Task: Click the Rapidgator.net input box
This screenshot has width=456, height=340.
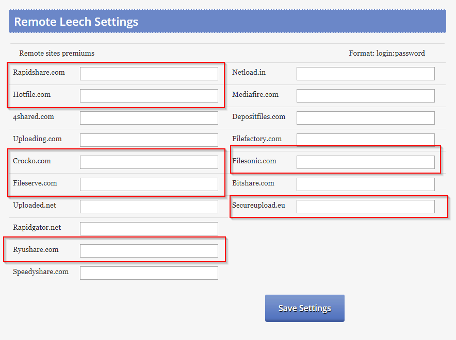Action: [149, 229]
